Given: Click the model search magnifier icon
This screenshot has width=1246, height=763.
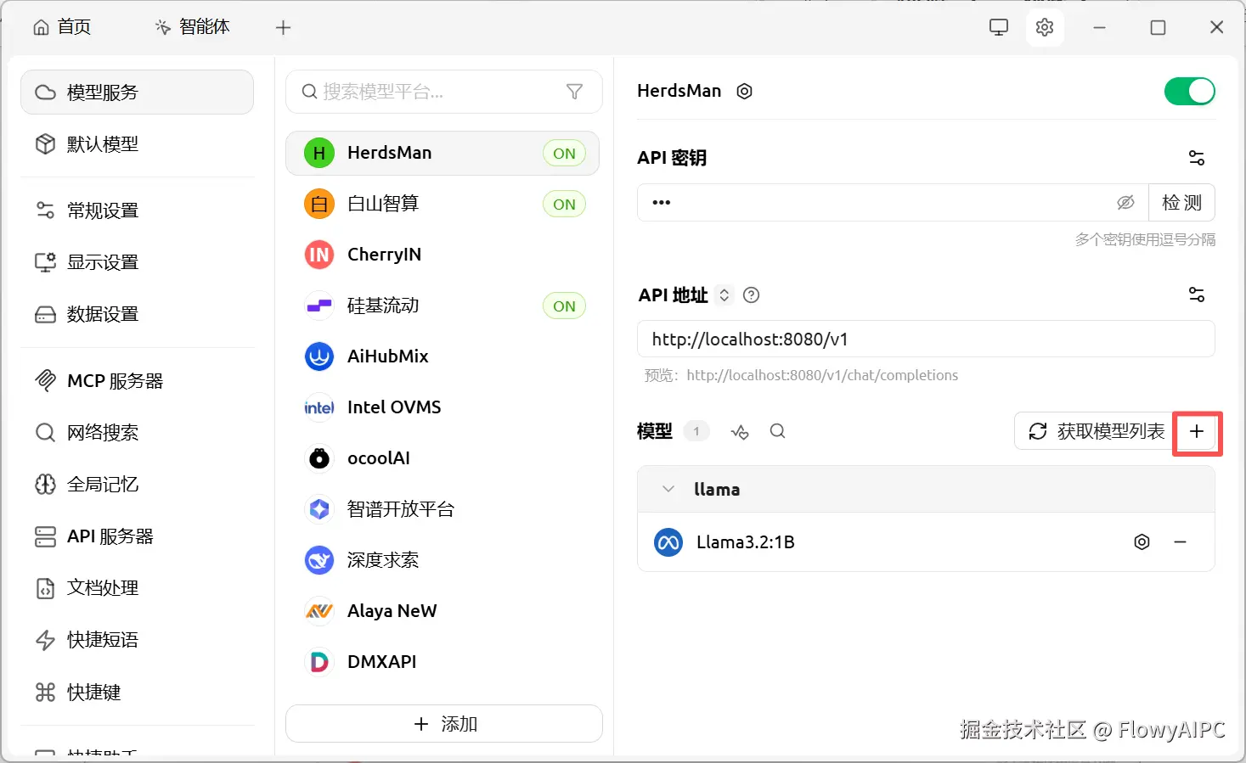Looking at the screenshot, I should pyautogui.click(x=777, y=431).
